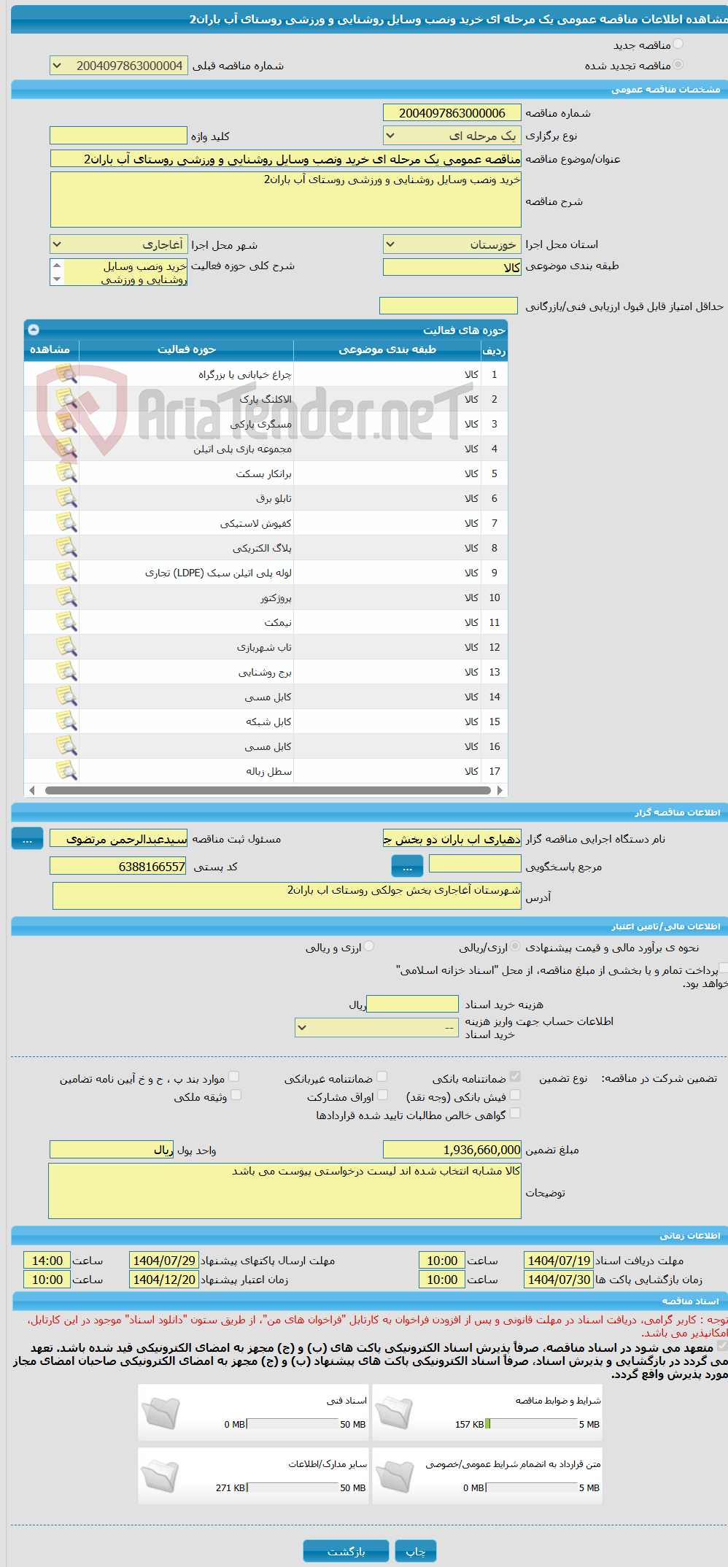Open view icon for row 5 برانکار بسکت
This screenshot has width=728, height=1567.
click(x=66, y=473)
